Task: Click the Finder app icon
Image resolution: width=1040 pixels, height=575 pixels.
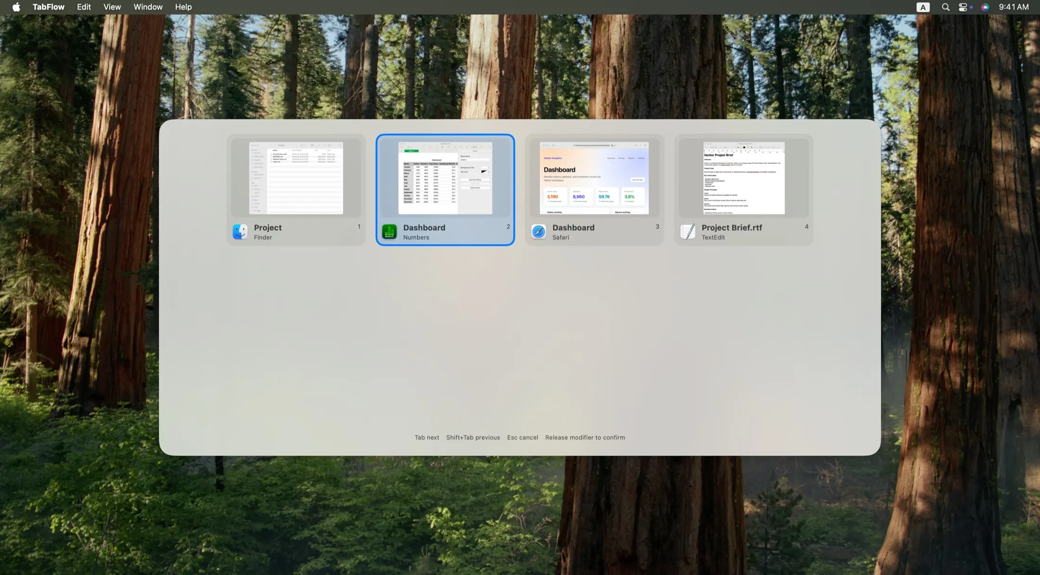Action: [x=240, y=232]
